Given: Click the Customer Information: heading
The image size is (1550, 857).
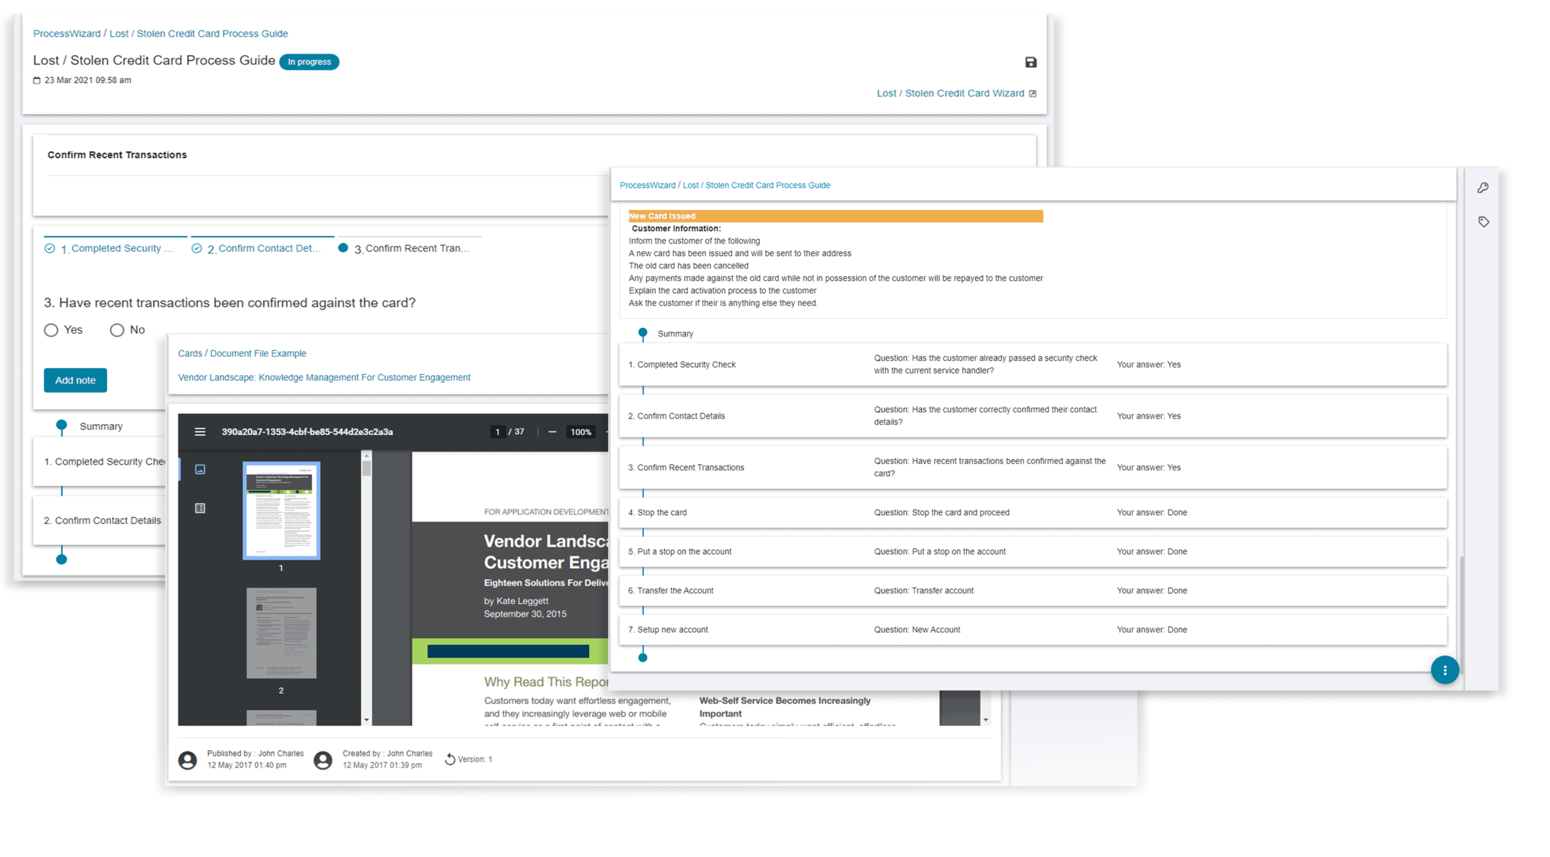Looking at the screenshot, I should click(676, 228).
